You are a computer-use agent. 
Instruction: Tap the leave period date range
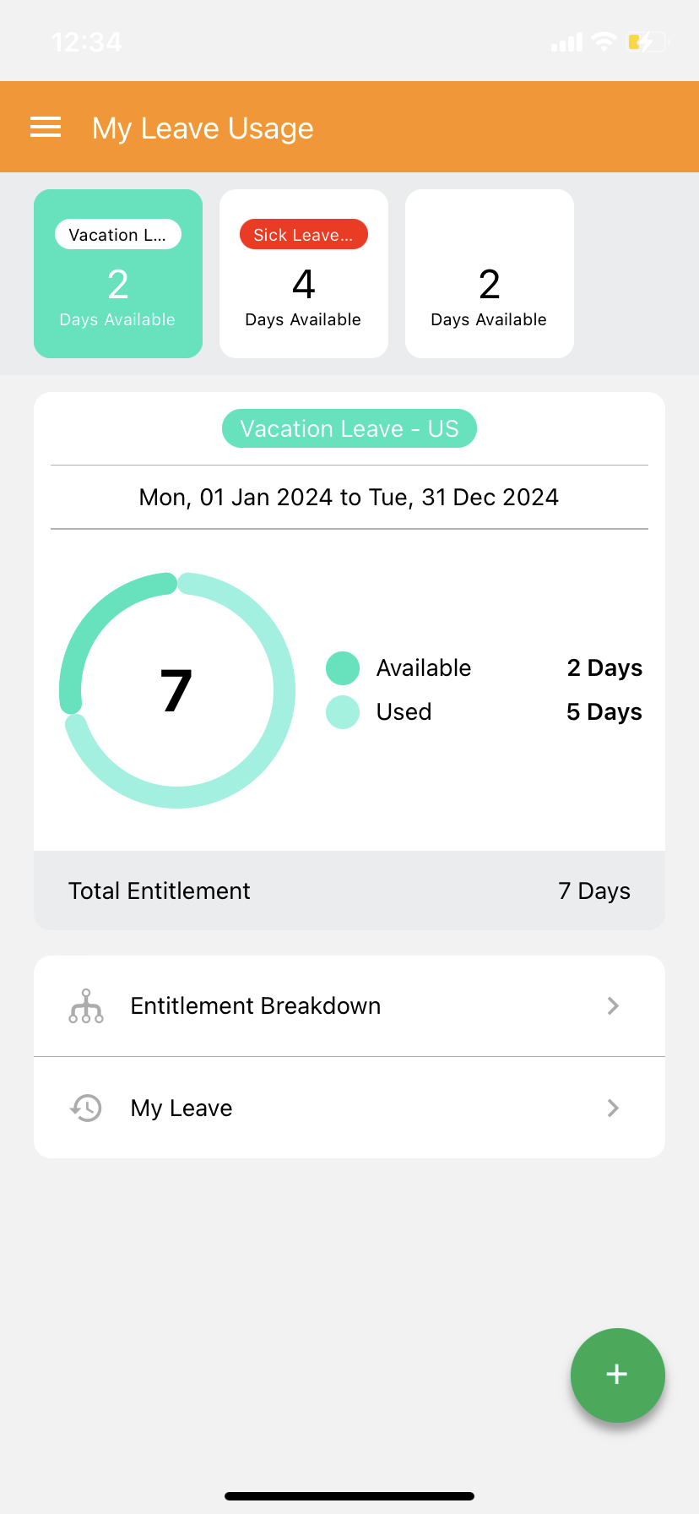click(x=349, y=497)
